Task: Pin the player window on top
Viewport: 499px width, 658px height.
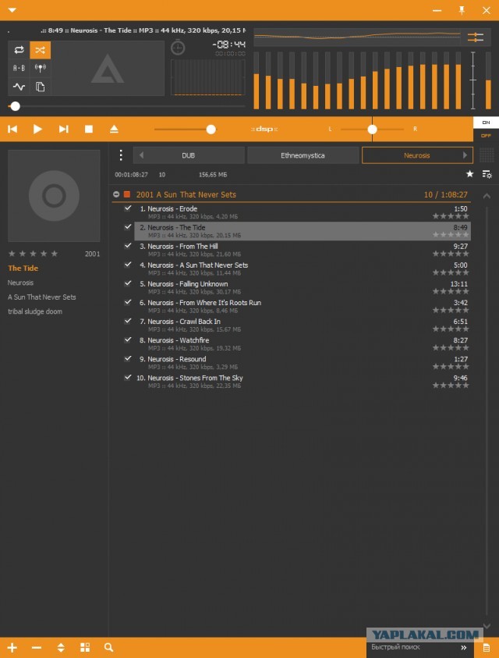Action: click(x=462, y=10)
